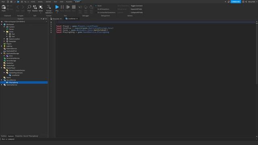Viewport: 258px width, 145px height.
Task: Click the Undo arrow in title bar
Action: click(25, 2)
